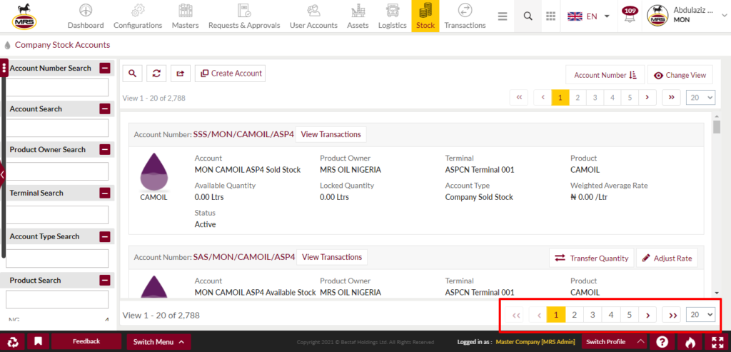View Transactions for SSS/MON/CAMOIL/ASP4
This screenshot has height=352, width=731.
click(331, 134)
